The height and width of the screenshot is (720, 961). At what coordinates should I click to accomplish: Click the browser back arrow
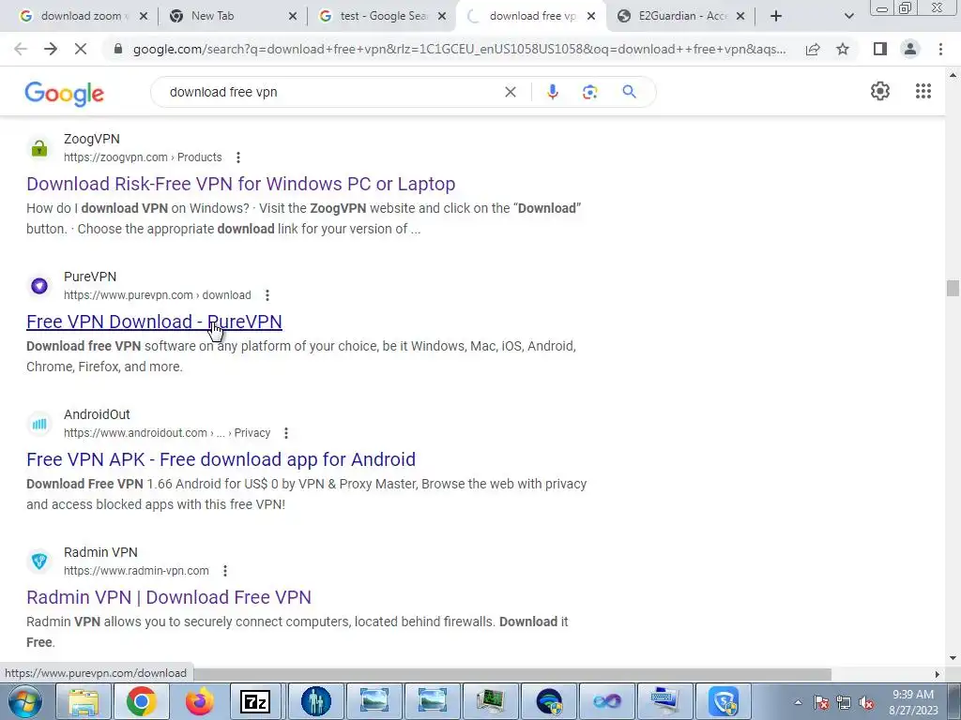click(21, 49)
